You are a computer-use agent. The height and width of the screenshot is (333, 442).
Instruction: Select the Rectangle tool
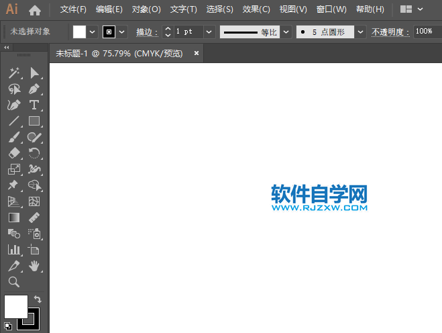tap(34, 121)
